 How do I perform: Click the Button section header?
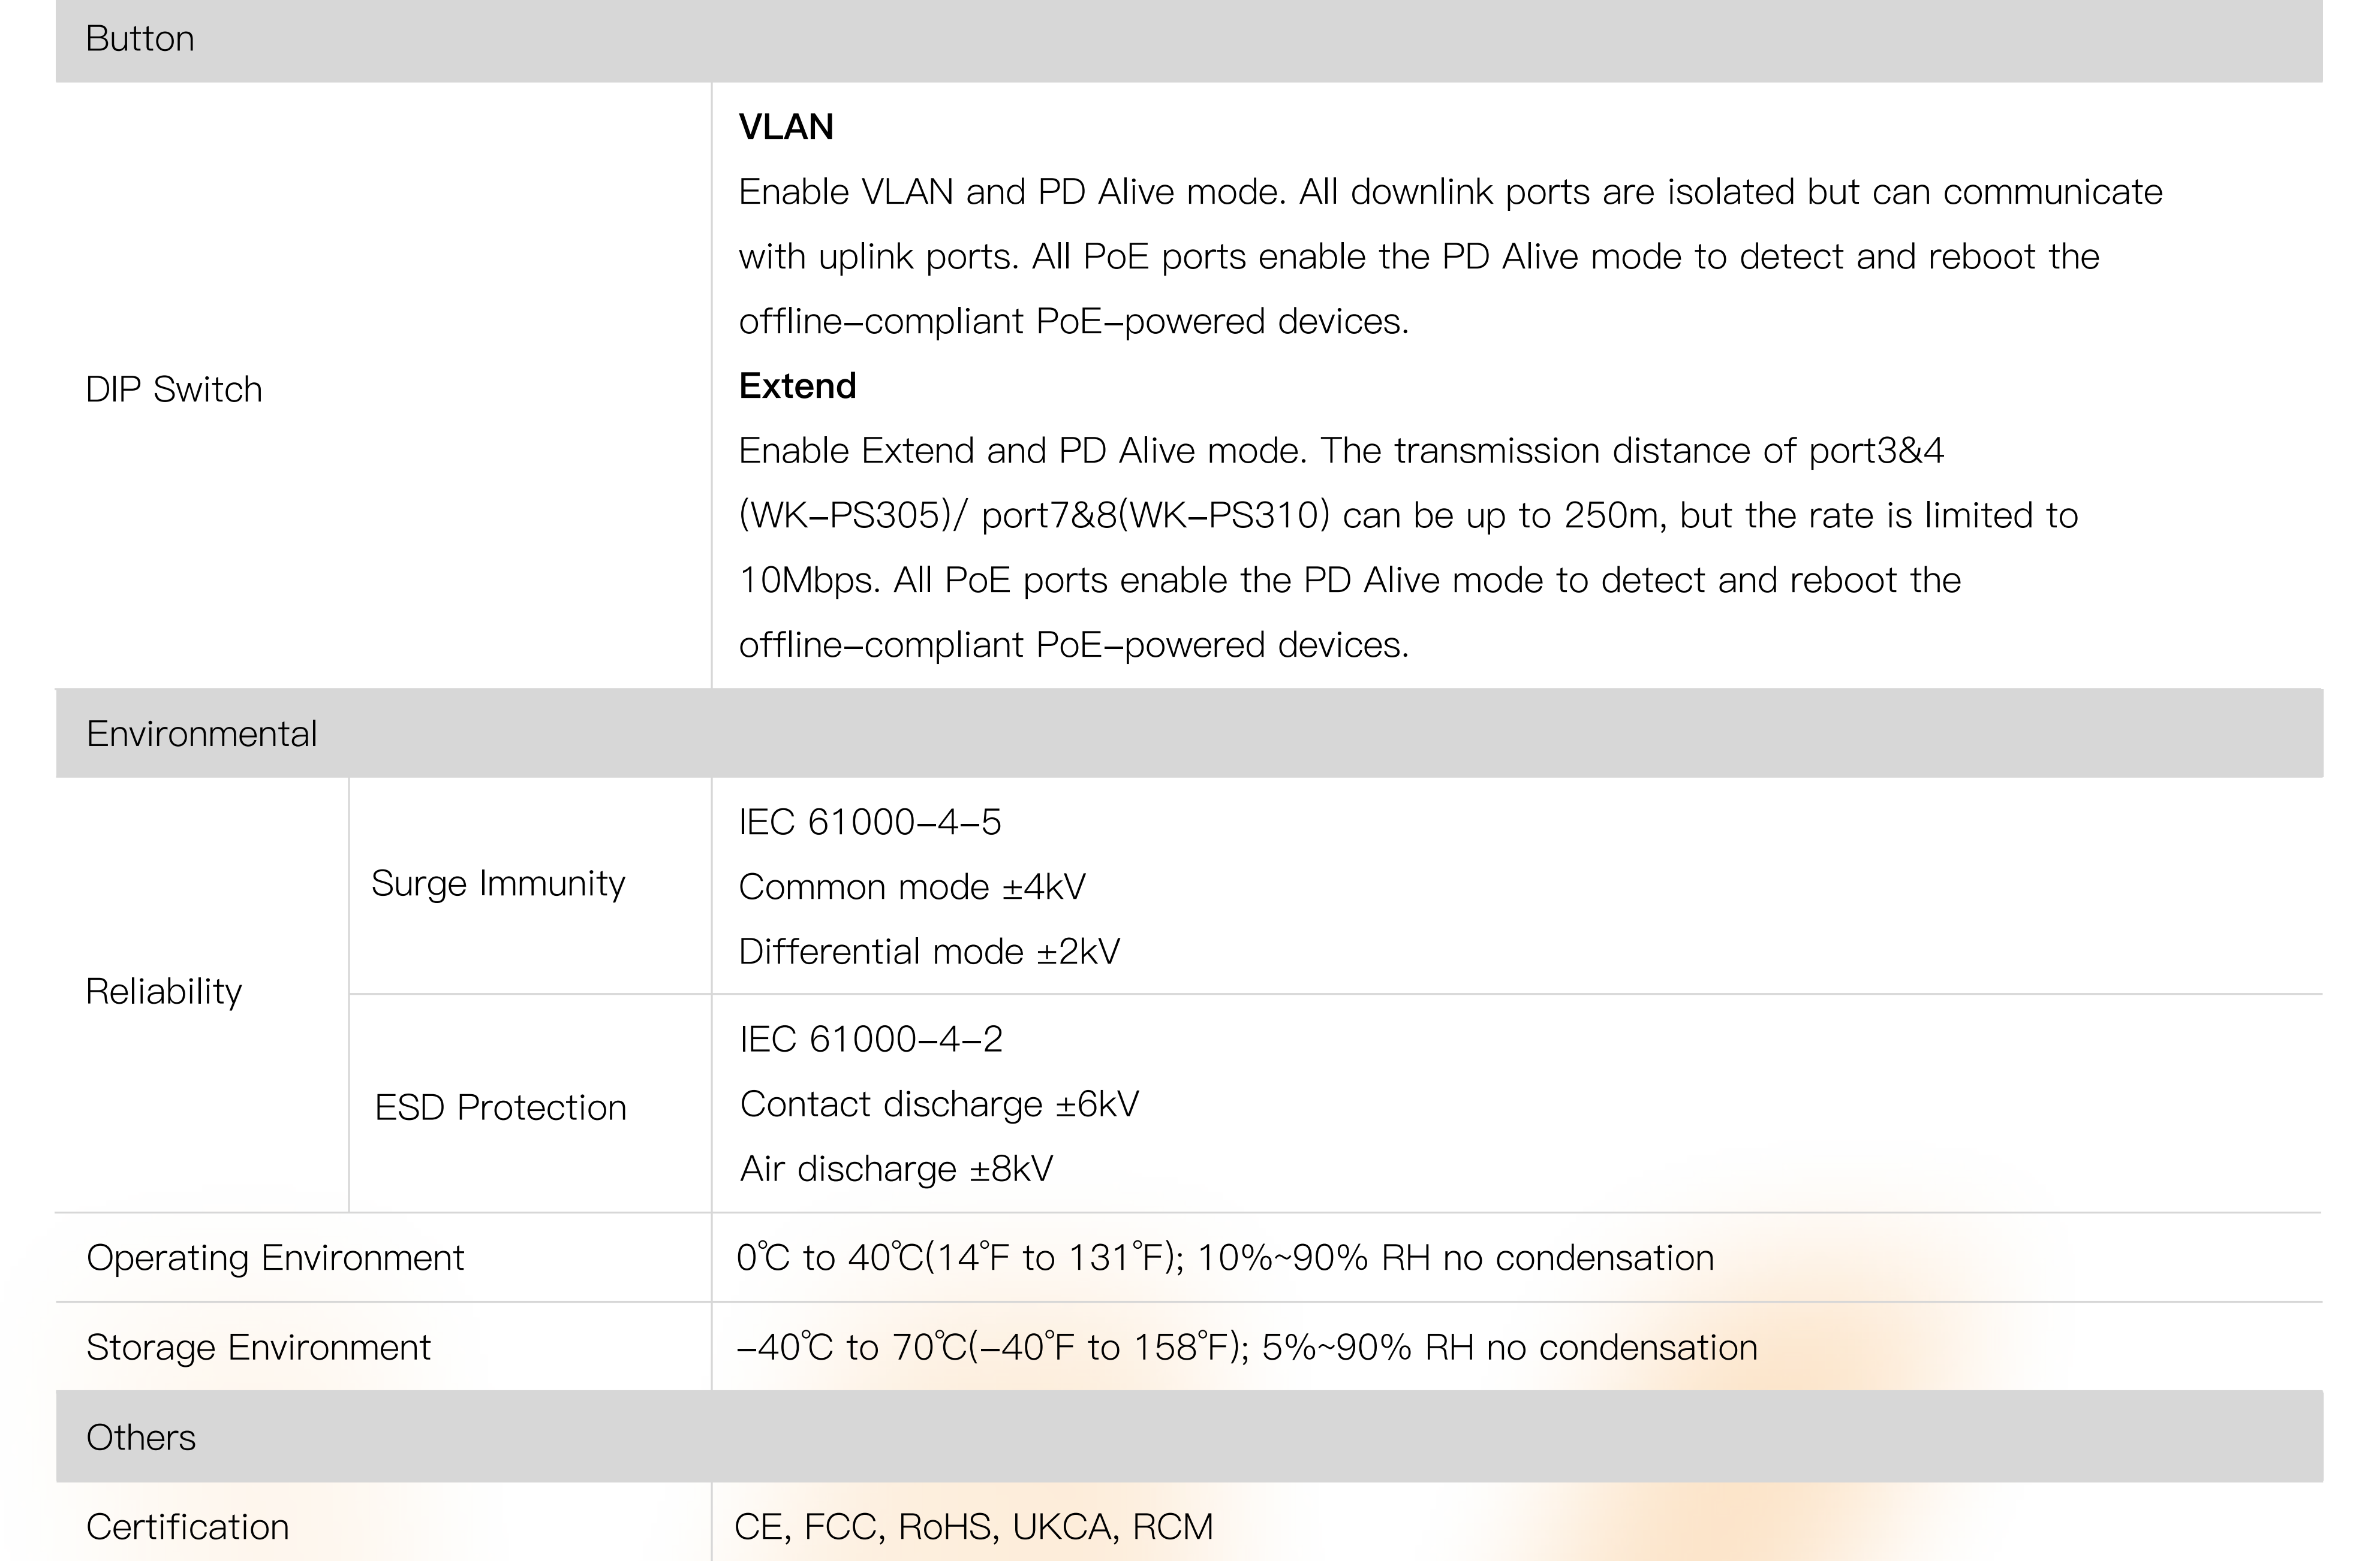pyautogui.click(x=140, y=39)
